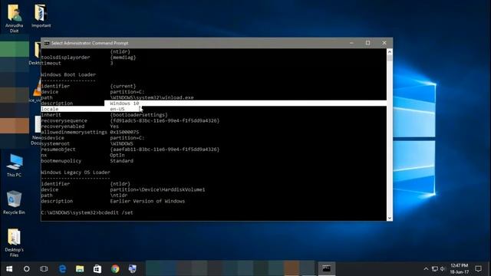Click the '{memdiag}' toolsdisplayorder value
This screenshot has height=276, width=491.
[x=123, y=58]
